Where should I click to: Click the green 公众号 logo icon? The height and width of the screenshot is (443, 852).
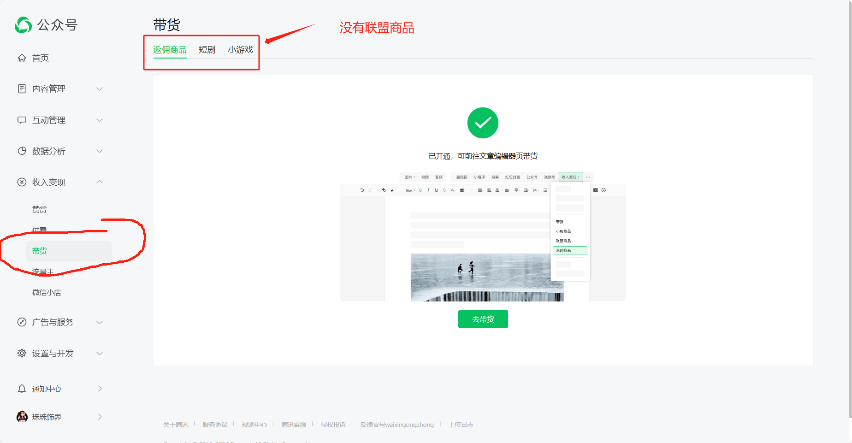tap(23, 25)
